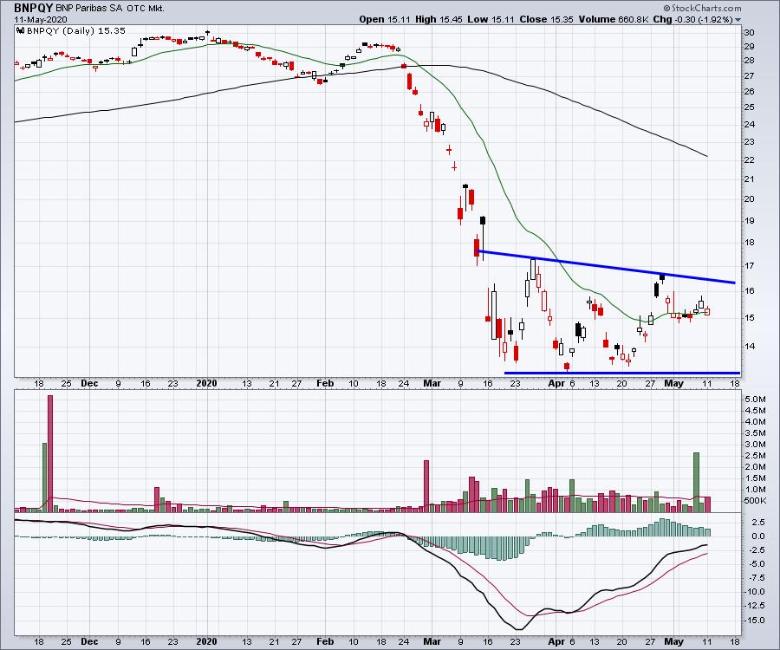
Task: Click the Apr label on the date axis
Action: 556,381
